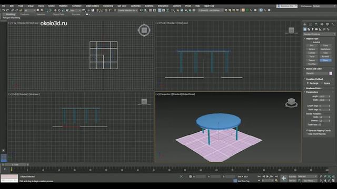
Task: Click Zoom navigation icon at bottom right
Action: coord(321,176)
